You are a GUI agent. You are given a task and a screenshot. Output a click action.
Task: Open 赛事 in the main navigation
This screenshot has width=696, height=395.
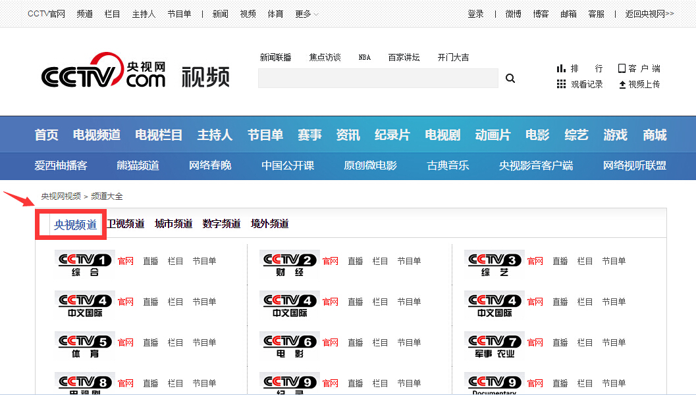click(309, 135)
